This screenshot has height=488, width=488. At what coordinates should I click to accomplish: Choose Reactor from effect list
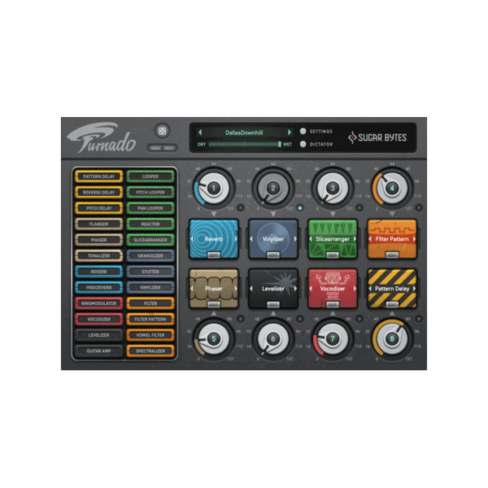tap(150, 224)
